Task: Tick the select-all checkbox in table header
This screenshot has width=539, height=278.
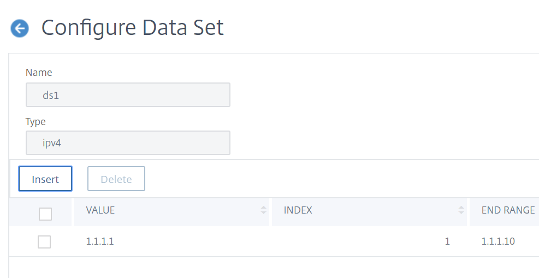Action: click(x=45, y=214)
